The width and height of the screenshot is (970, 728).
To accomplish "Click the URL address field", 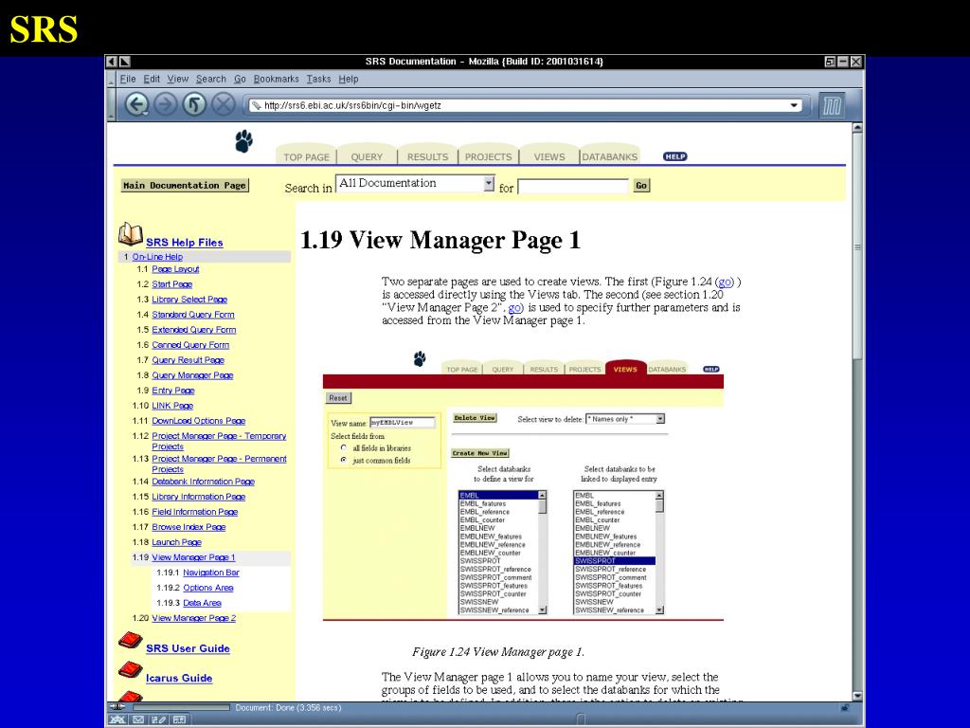I will tap(525, 105).
